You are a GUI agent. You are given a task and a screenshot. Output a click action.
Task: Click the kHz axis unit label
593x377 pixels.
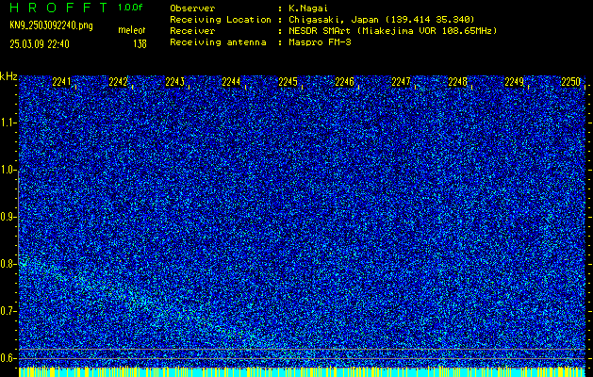pos(8,76)
